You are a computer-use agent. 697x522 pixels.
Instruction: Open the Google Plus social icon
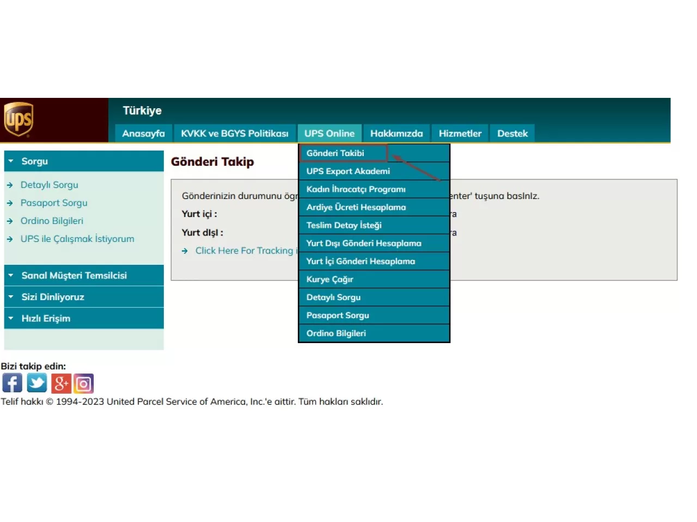click(61, 383)
